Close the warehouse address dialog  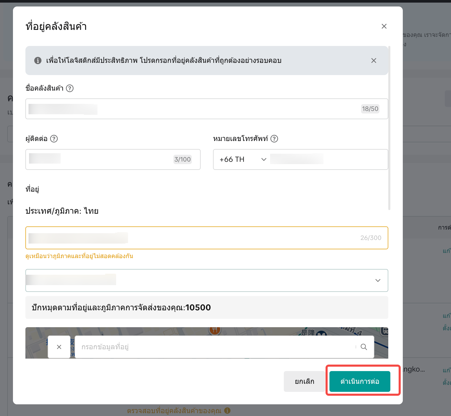tap(384, 26)
